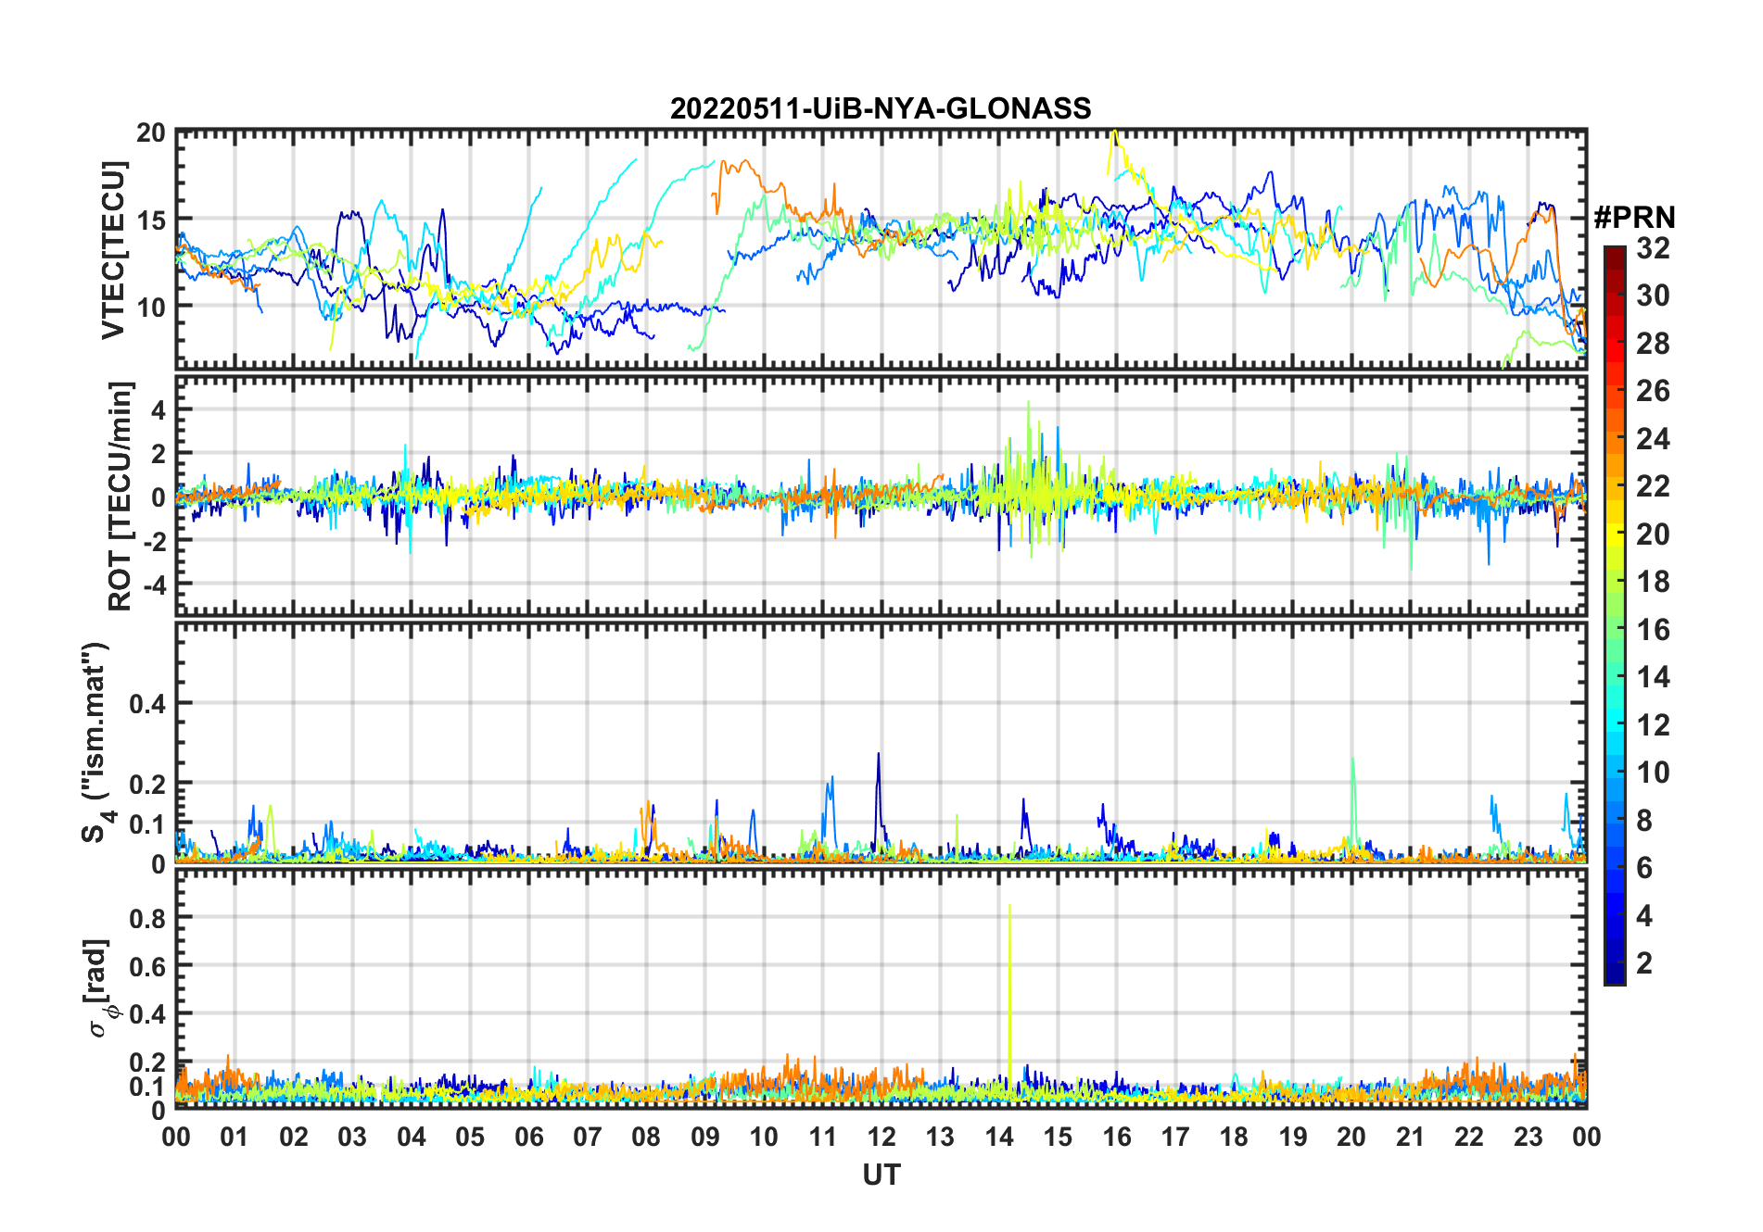Select the "09" hour tick on the UT axis
Screen dimensions: 1763x1232
click(705, 1137)
